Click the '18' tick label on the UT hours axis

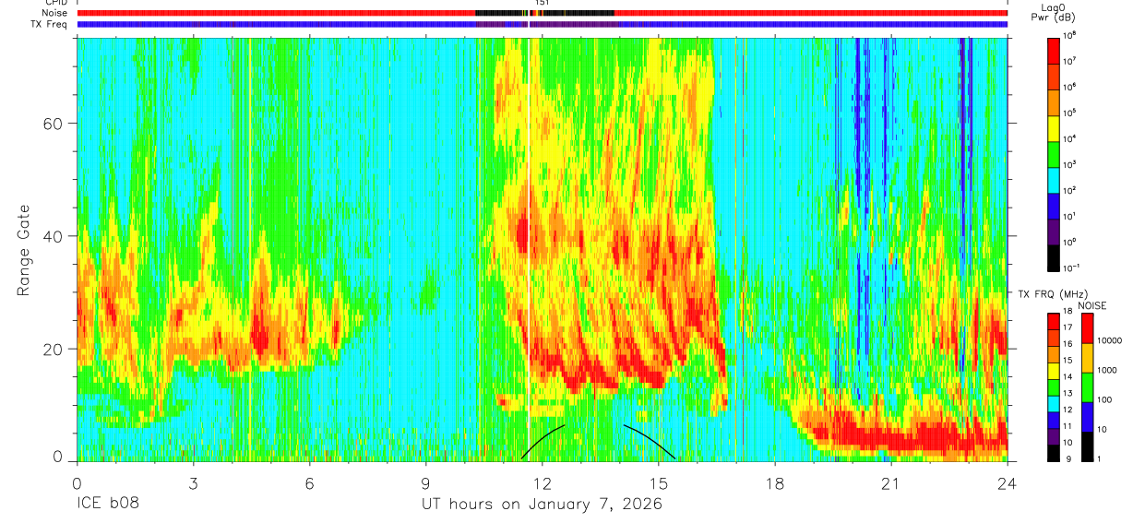point(774,482)
